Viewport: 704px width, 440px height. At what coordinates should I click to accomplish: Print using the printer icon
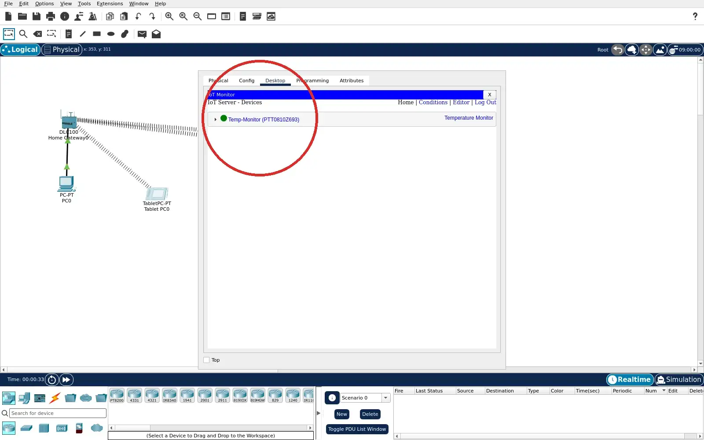51,16
